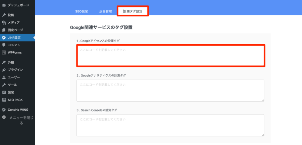Click the plug icon beside プラグイン
Viewport: 302px width, 145px height.
[4, 70]
